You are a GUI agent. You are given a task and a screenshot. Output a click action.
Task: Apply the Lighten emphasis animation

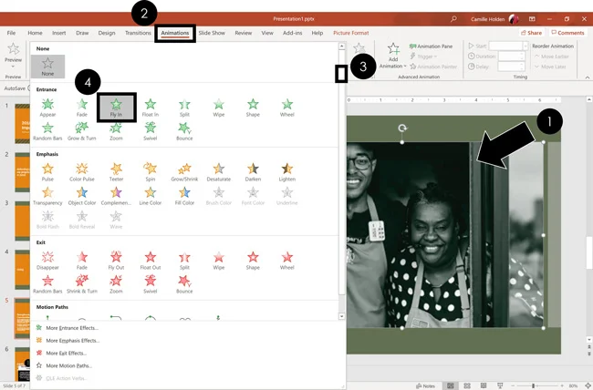287,172
